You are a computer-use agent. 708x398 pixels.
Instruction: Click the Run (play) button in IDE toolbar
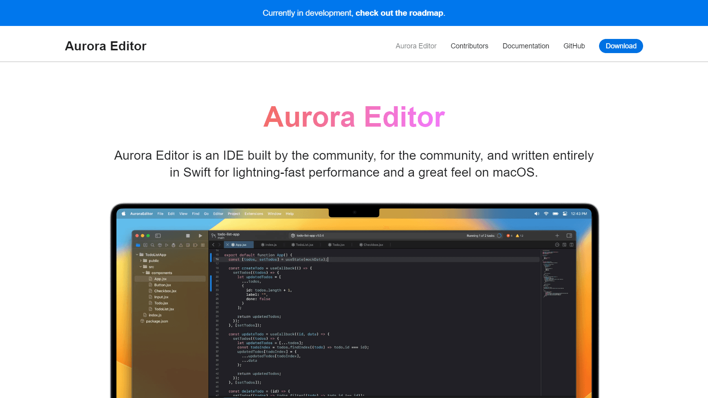[x=200, y=236]
